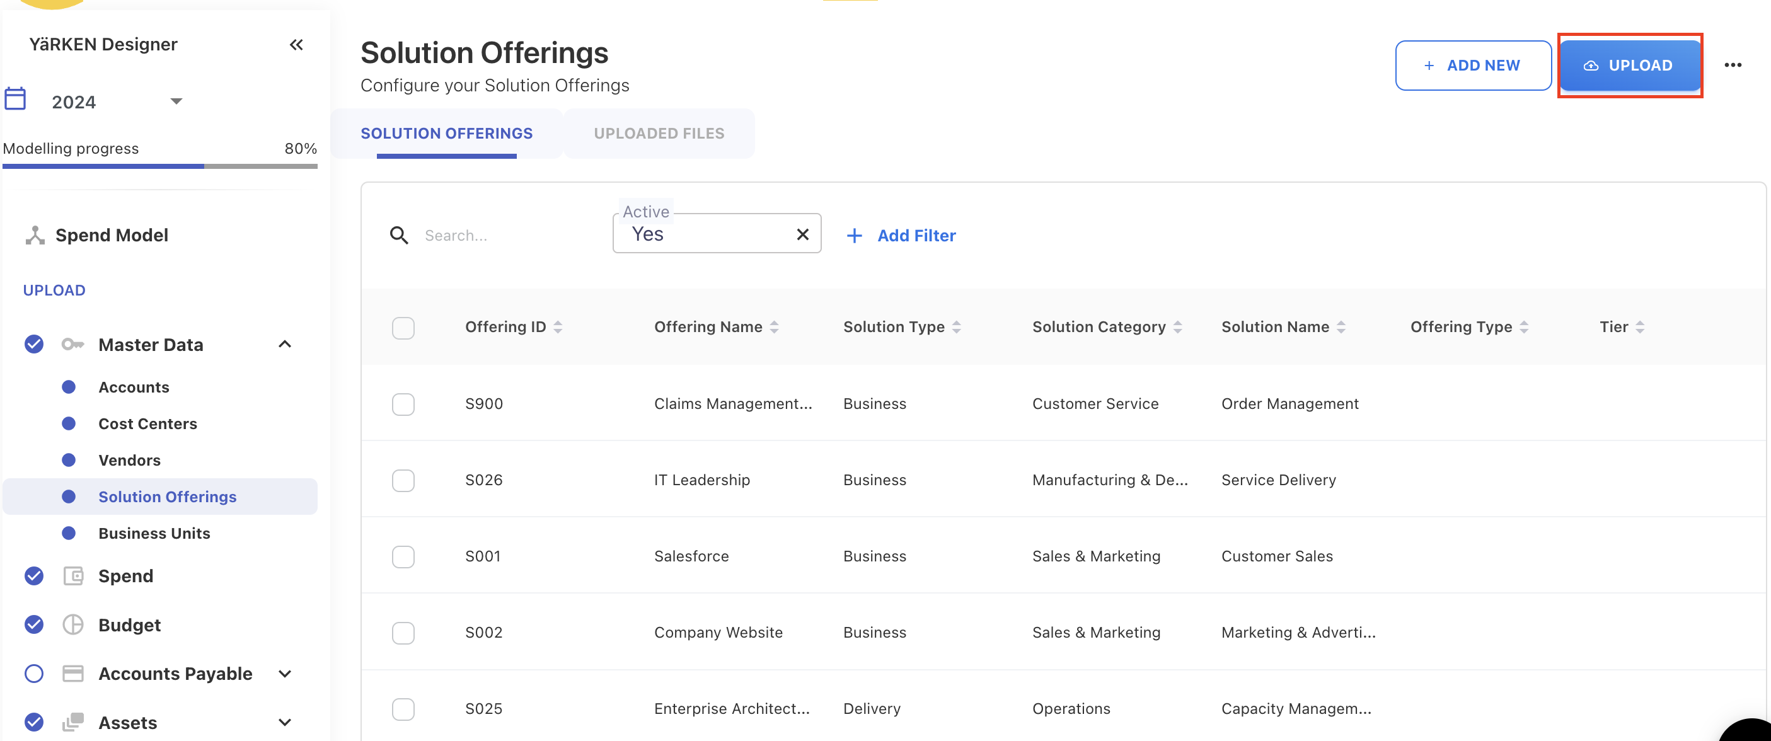Open the three-dot more options menu
1771x741 pixels.
[1733, 66]
